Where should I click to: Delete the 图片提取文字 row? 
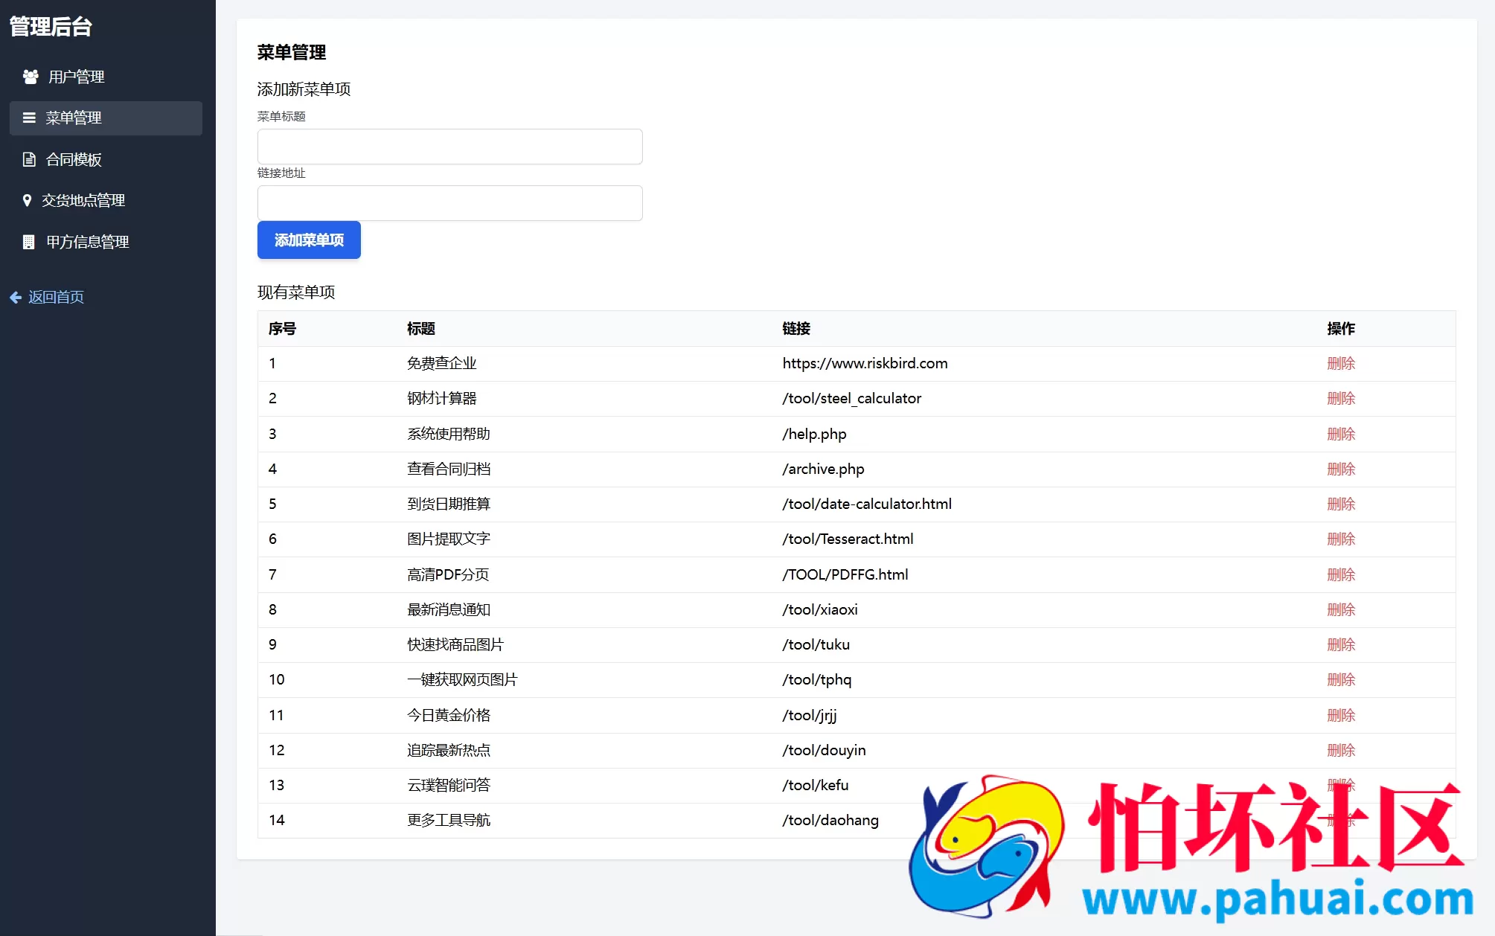point(1341,539)
